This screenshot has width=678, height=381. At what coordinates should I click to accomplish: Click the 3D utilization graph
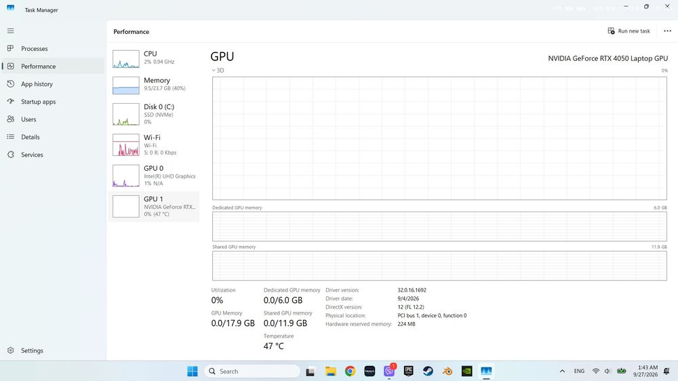coord(439,138)
